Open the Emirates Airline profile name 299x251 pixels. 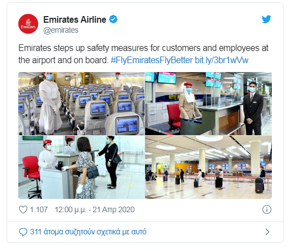(75, 19)
